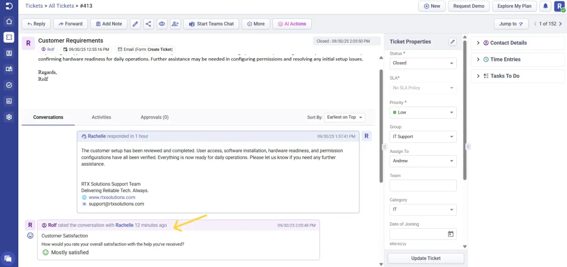Click Rachelle's R avatar beside her response
Screen dimensions: 567x267
[367, 136]
